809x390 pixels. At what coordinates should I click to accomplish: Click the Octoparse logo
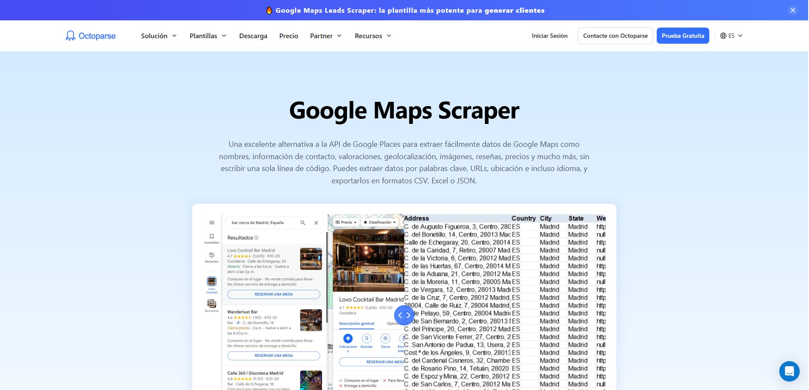pyautogui.click(x=90, y=36)
